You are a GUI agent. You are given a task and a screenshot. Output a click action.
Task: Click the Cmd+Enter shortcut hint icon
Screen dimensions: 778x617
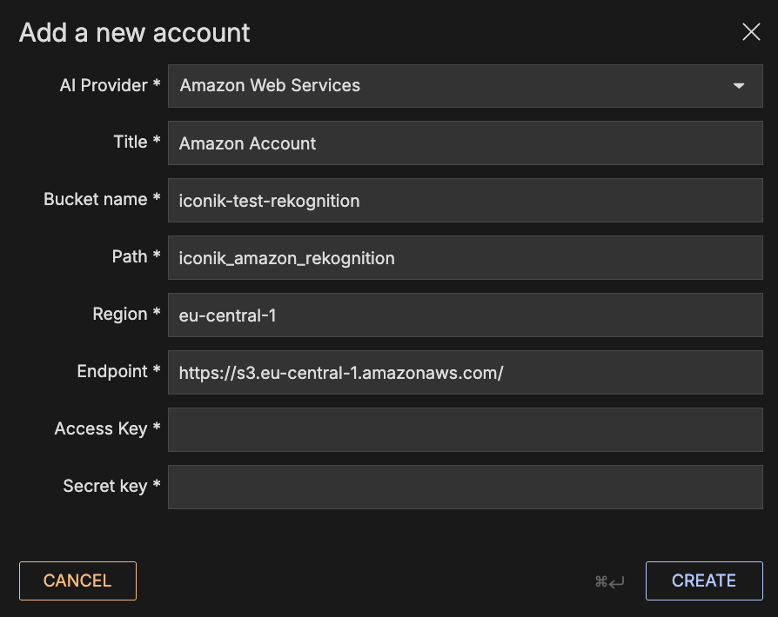pos(609,581)
